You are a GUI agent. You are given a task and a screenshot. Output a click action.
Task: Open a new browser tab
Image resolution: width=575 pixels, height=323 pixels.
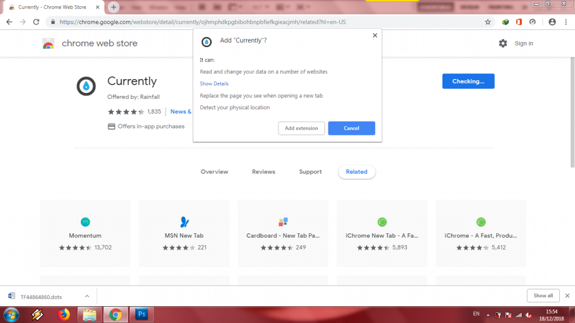(x=113, y=7)
